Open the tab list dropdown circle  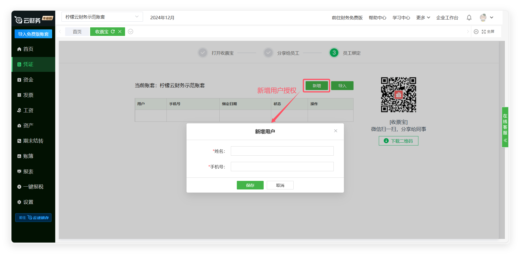click(x=131, y=31)
